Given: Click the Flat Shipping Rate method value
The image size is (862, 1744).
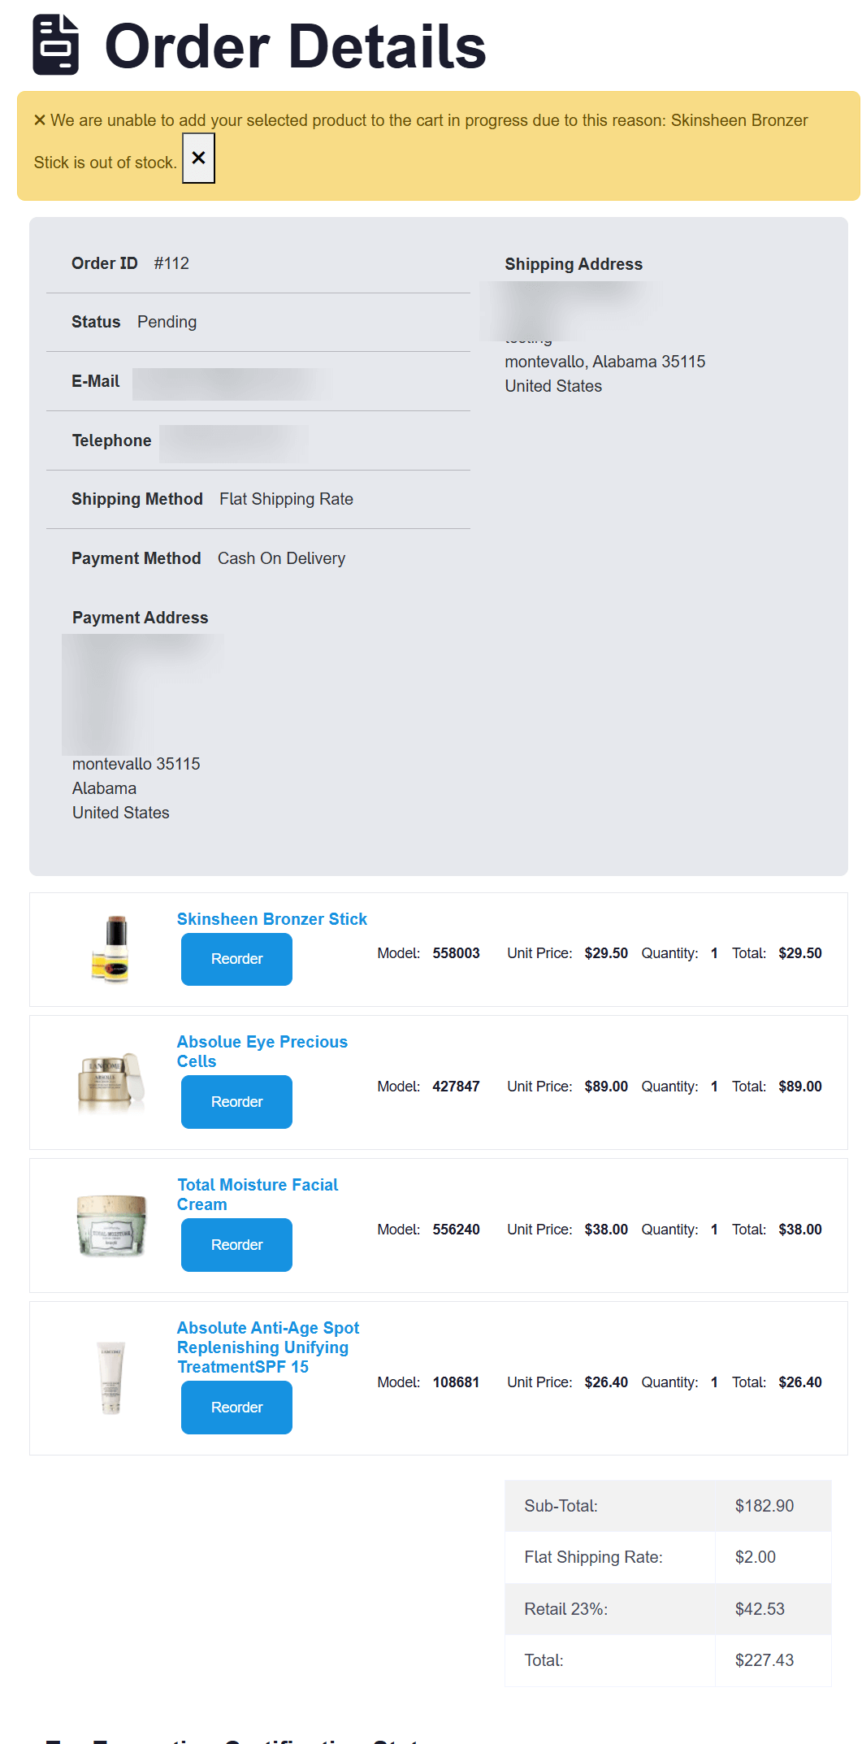Looking at the screenshot, I should [x=286, y=499].
